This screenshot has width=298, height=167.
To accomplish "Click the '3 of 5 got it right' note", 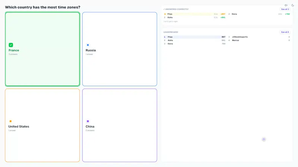I will [171, 22].
